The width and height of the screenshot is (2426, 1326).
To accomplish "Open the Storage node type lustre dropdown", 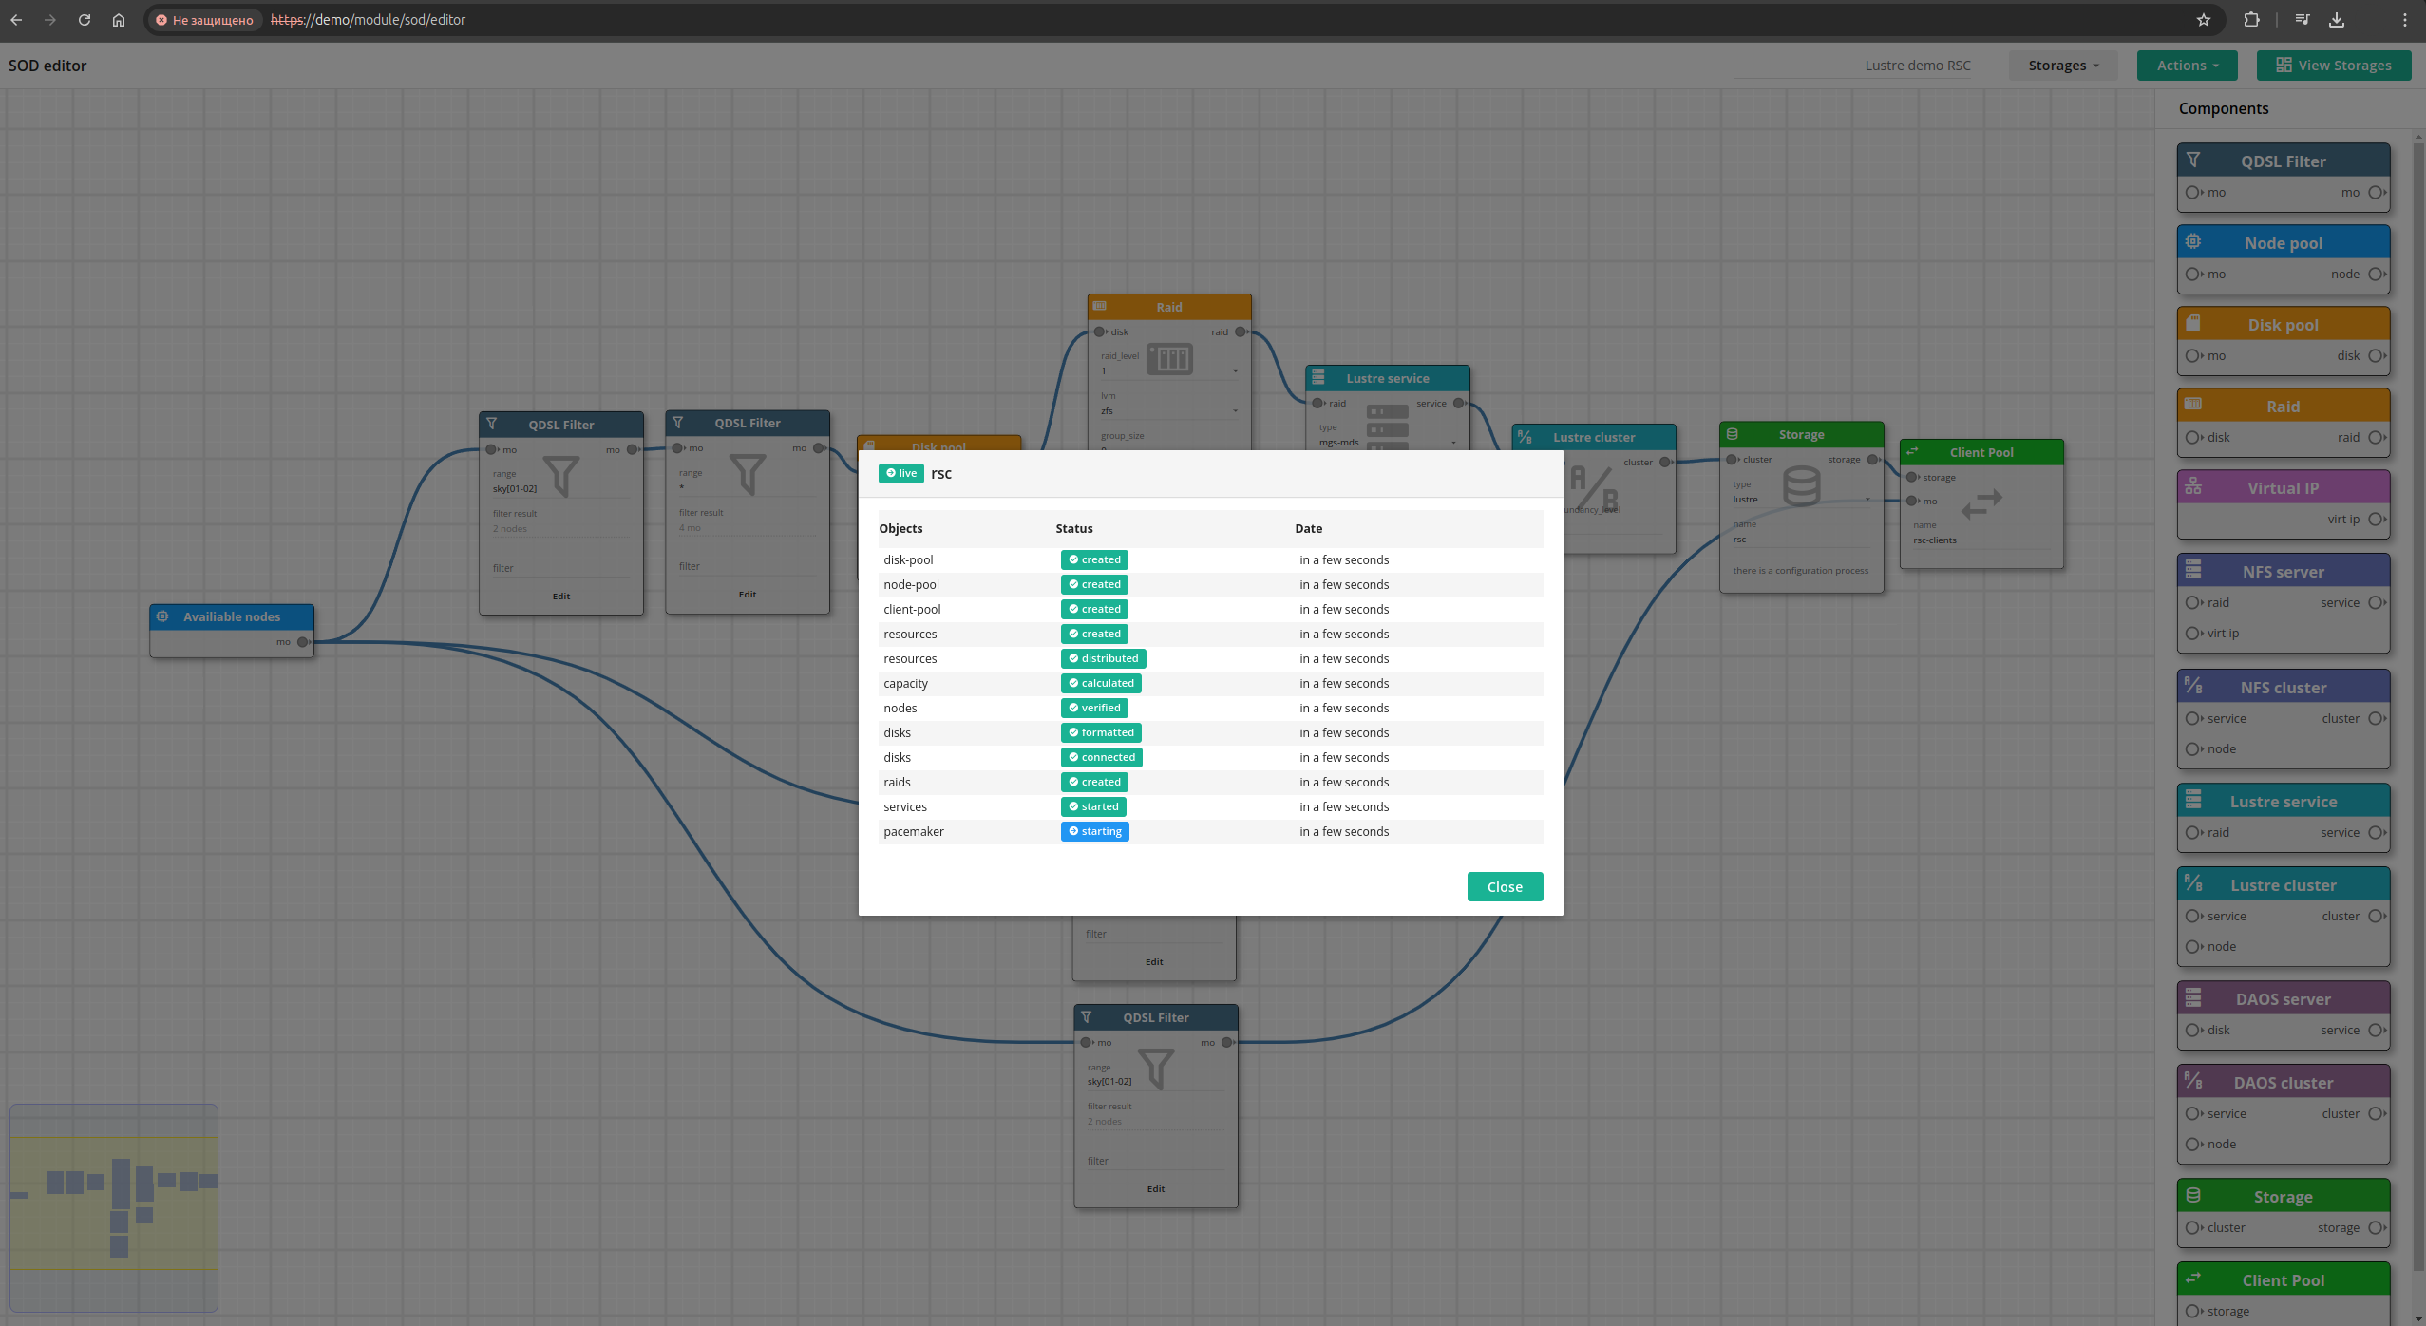I will [1801, 500].
